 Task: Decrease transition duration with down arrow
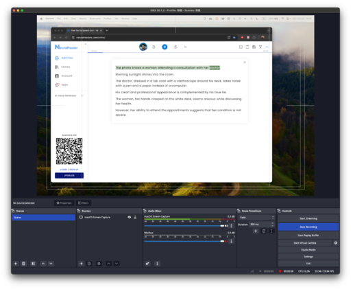272,226
